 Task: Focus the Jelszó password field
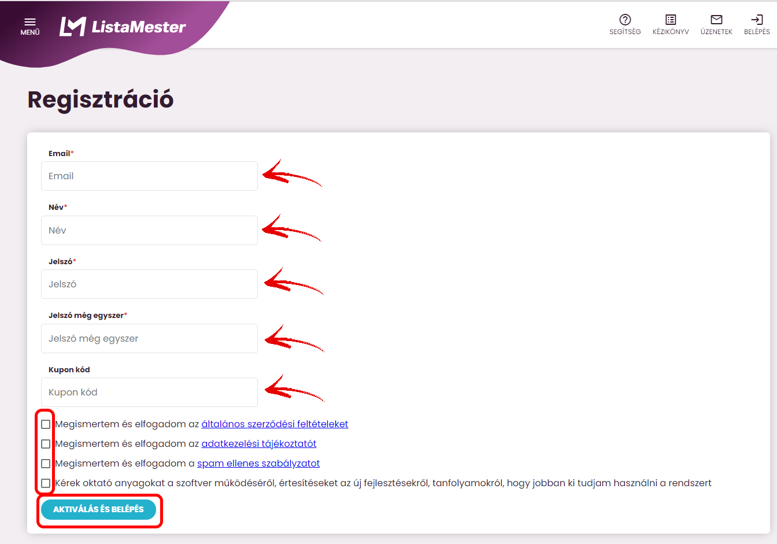[x=149, y=284]
